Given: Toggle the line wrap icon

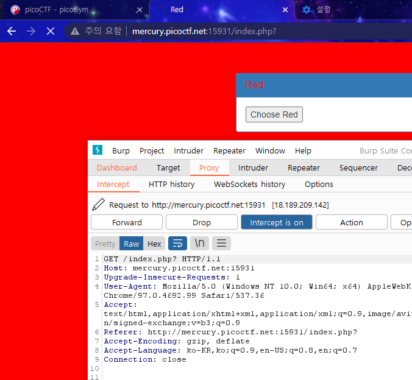Looking at the screenshot, I should [x=177, y=244].
